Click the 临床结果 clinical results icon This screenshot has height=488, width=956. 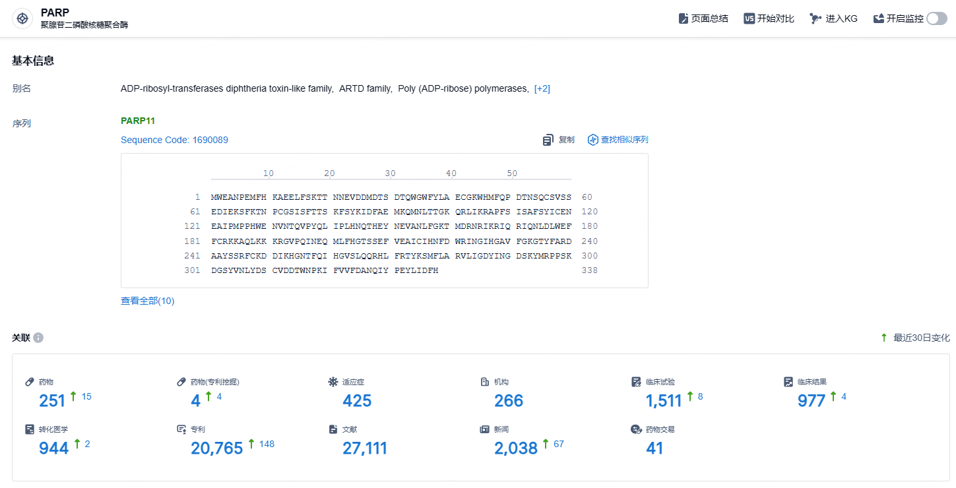(788, 382)
